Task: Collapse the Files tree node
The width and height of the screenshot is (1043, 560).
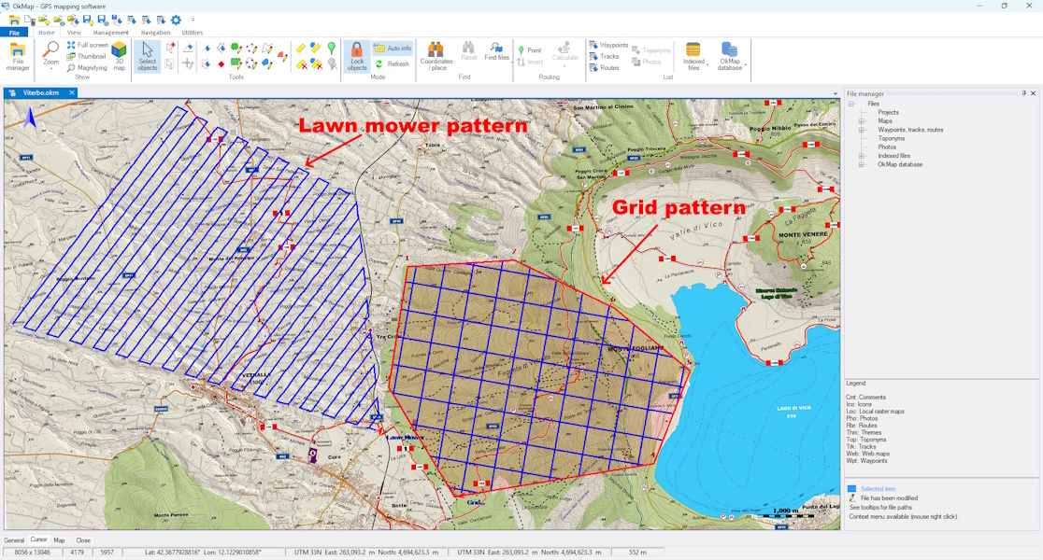Action: click(x=850, y=104)
